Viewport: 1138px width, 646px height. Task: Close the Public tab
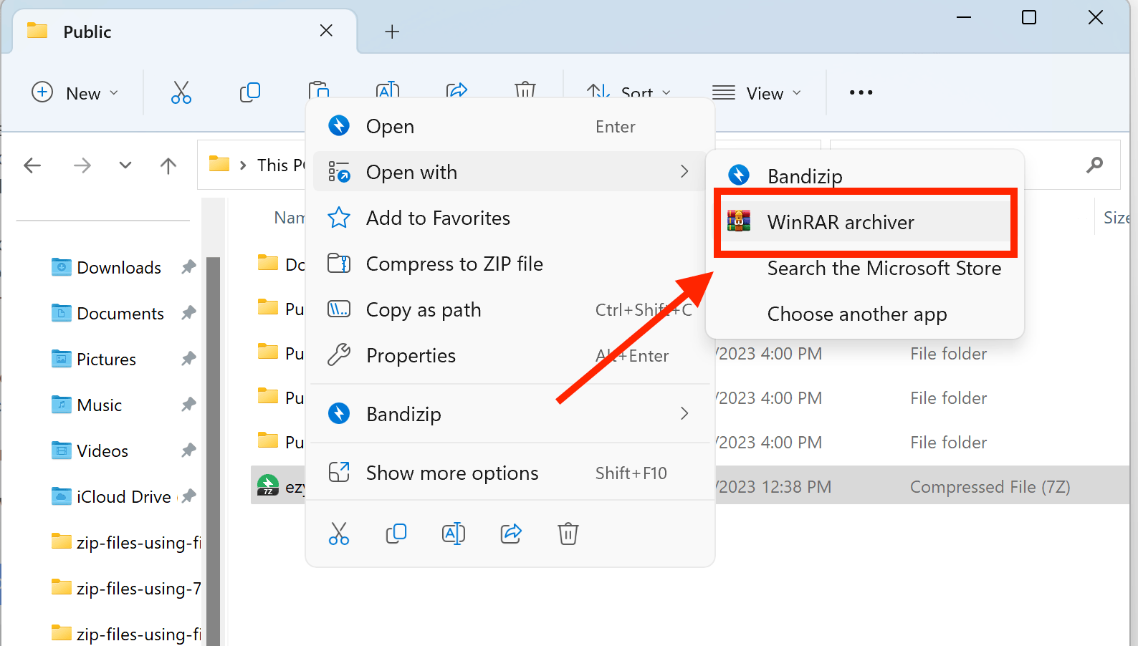[x=326, y=31]
